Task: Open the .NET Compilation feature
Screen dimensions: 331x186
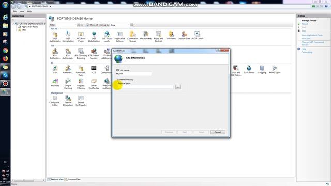Action: pyautogui.click(x=68, y=37)
